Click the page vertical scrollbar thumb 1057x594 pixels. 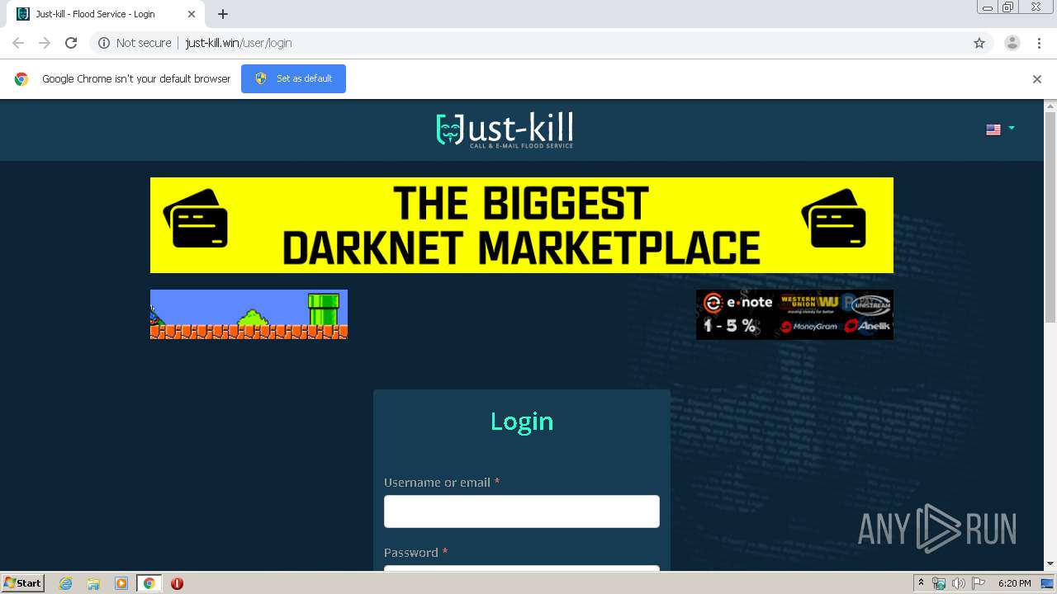point(1050,216)
